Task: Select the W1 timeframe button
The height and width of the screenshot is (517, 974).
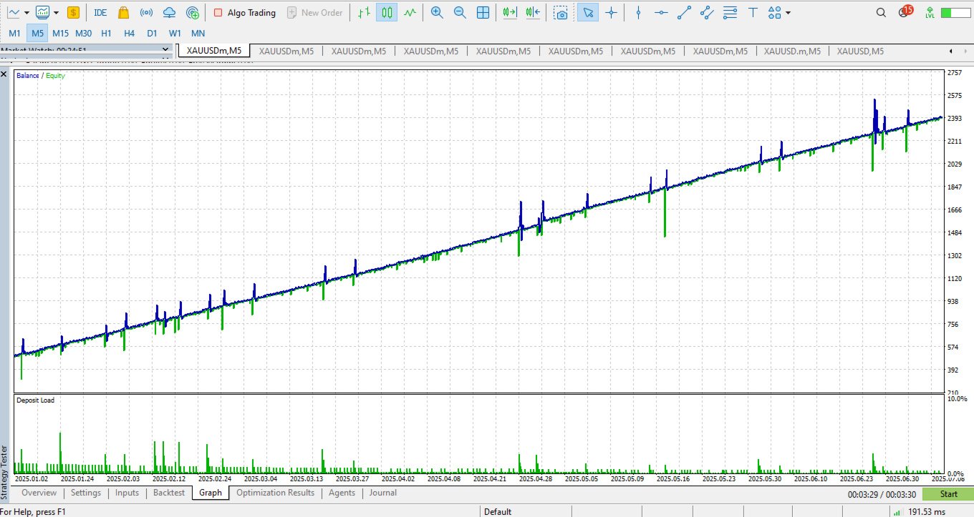Action: 175,33
